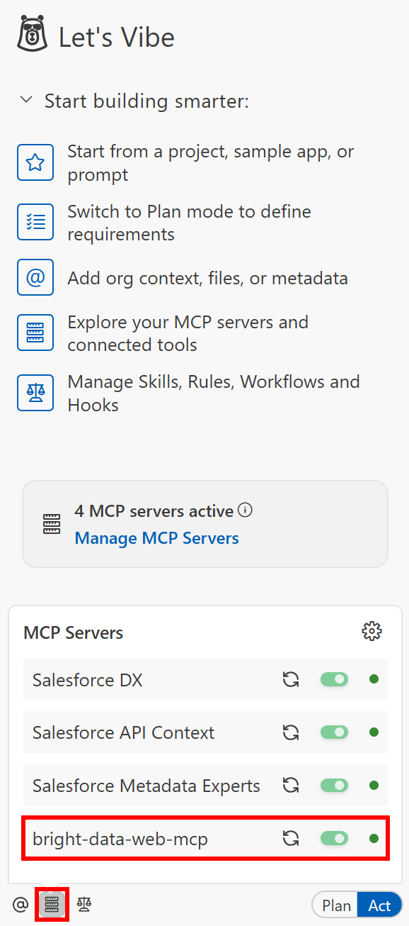Click bright-data-web-mcp green status dot
This screenshot has width=409, height=926.
pos(374,838)
